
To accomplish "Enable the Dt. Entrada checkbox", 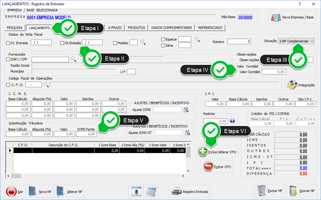I will pos(8,43).
